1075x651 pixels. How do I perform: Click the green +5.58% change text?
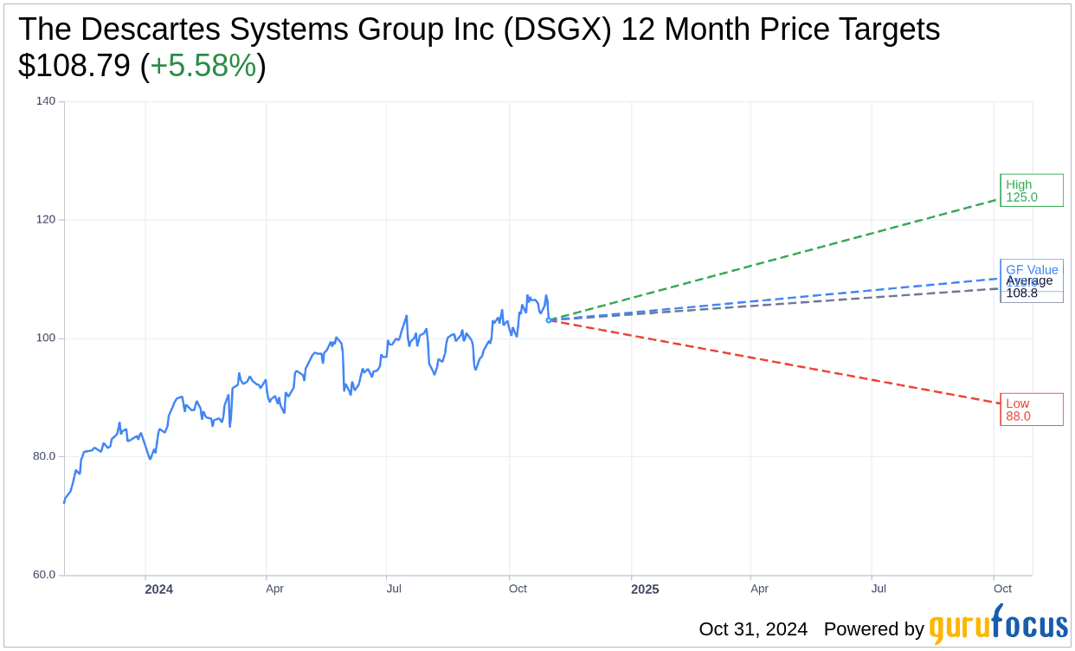click(203, 66)
